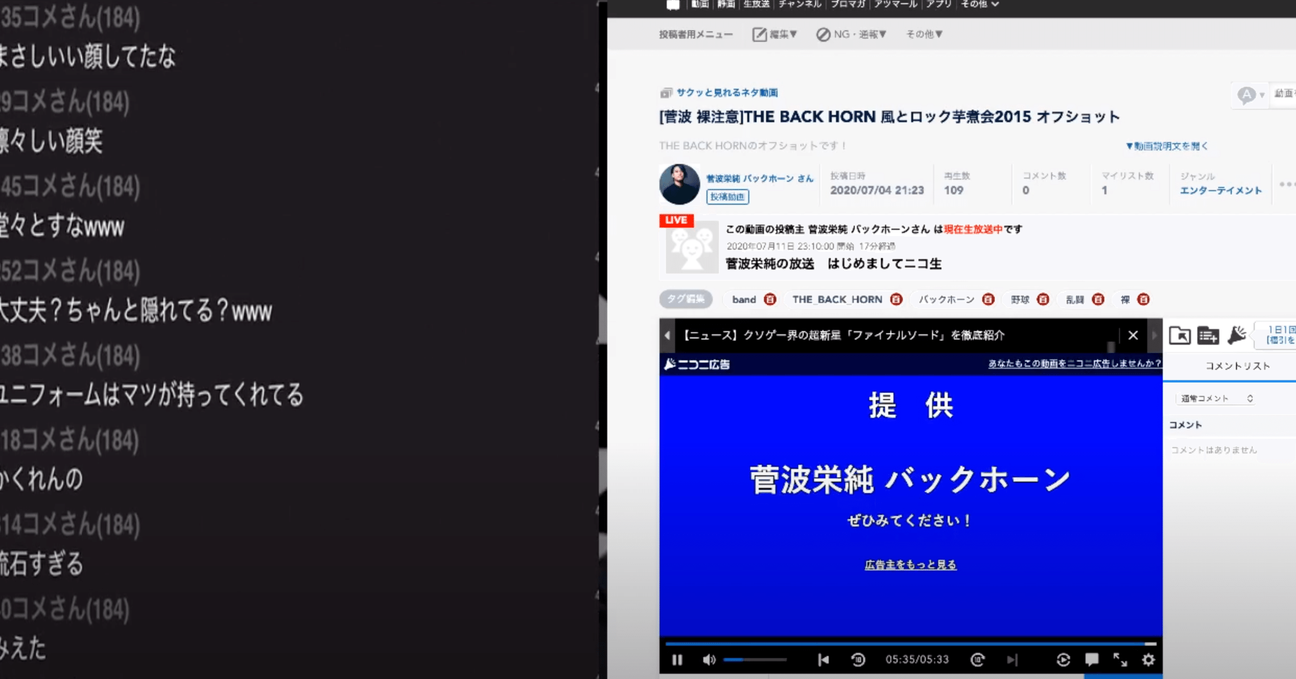Screen dimensions: 1296x679
Task: Click あなたもこの動画をニコニ広告しませんか？ link
Action: point(1075,364)
